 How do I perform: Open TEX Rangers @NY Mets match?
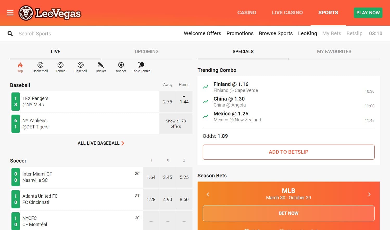click(x=85, y=102)
